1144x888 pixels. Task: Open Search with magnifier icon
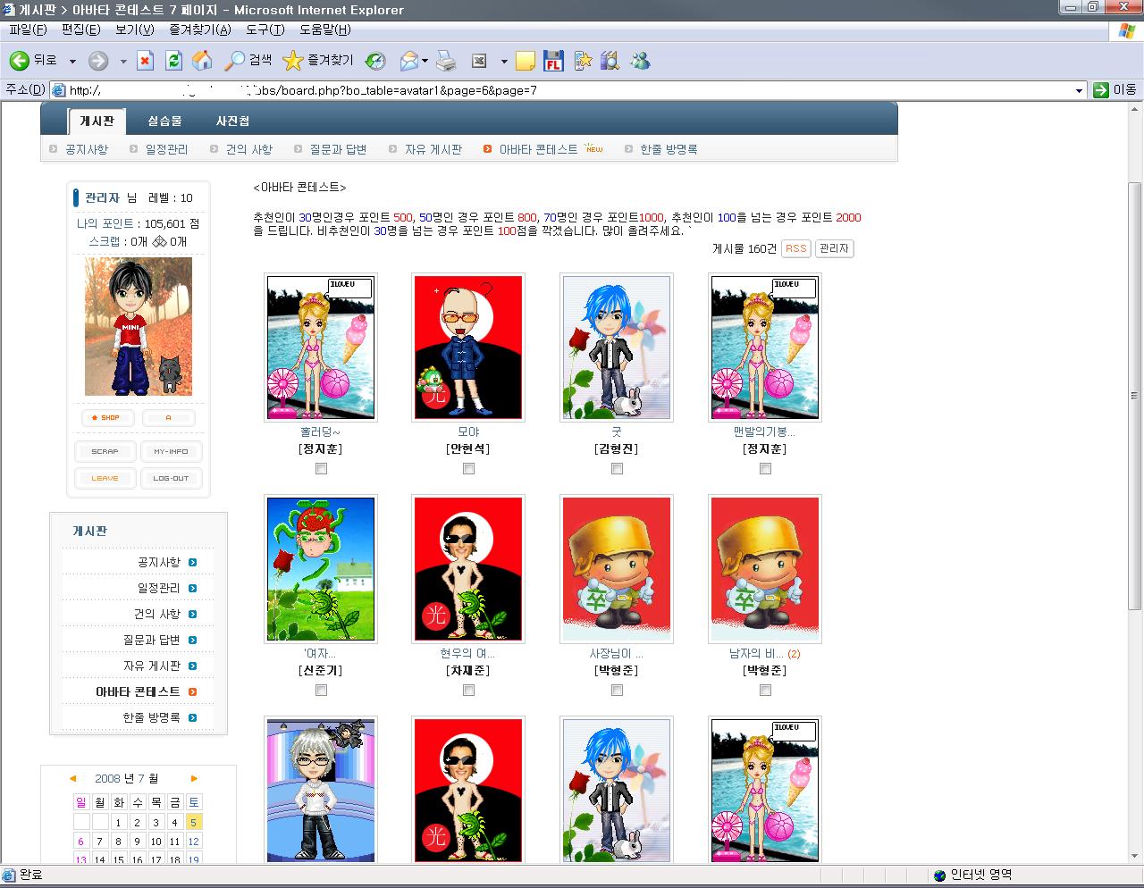coord(235,61)
